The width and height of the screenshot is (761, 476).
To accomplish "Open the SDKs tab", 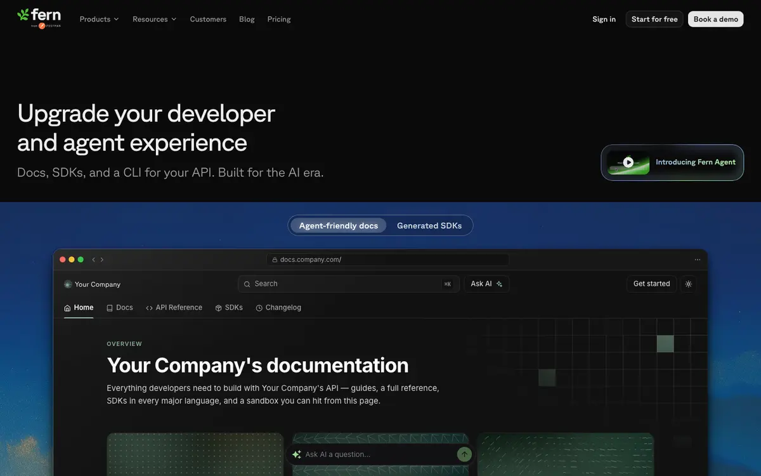I will click(x=229, y=308).
